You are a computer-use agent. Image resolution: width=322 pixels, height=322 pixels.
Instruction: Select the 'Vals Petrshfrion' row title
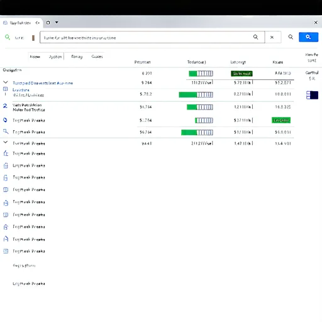27,105
